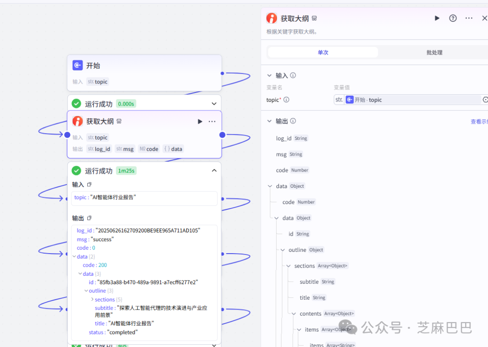Run the 获取大纲 node on canvas
488x347 pixels.
coord(200,121)
